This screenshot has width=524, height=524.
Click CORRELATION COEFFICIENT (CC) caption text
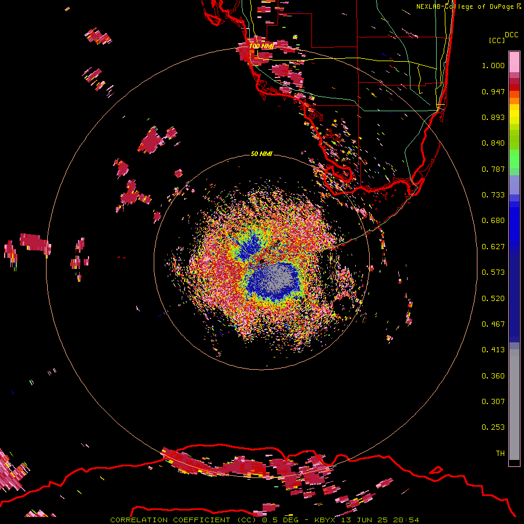click(x=183, y=520)
